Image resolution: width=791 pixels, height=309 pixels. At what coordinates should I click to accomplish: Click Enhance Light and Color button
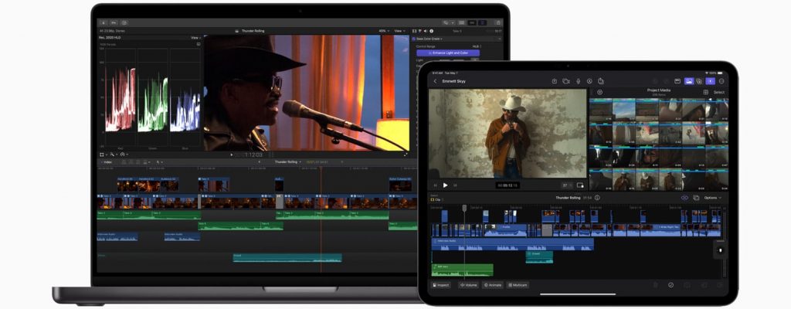pyautogui.click(x=448, y=53)
